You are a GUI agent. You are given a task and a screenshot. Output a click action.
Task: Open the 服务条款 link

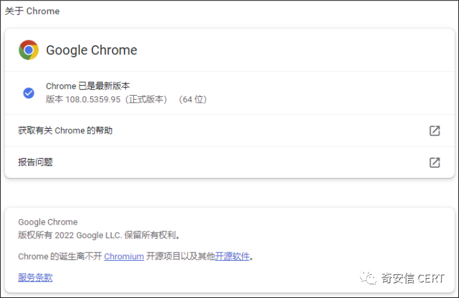[x=35, y=277]
